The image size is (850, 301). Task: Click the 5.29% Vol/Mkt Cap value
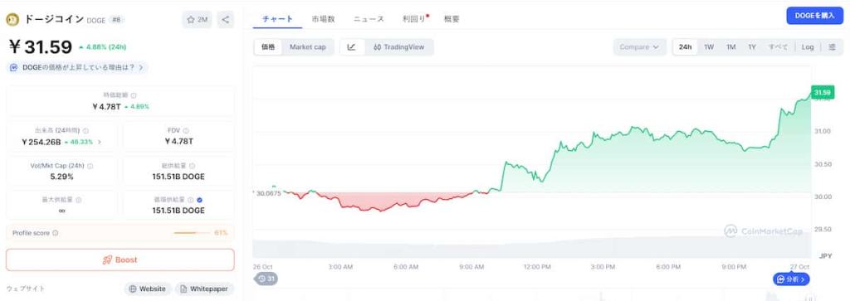61,177
